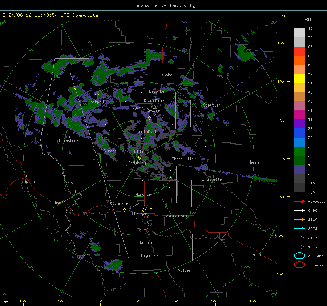Click the red forecast ellipse legend icon
327x306 pixels.
299,265
